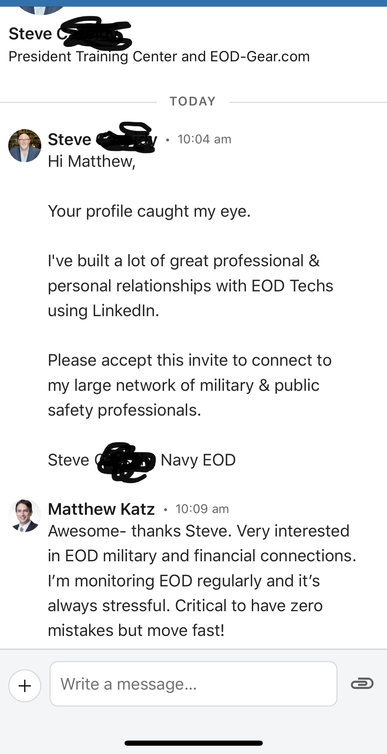The width and height of the screenshot is (387, 754).
Task: Tap "Your profile caught my eye." text
Action: click(x=149, y=211)
